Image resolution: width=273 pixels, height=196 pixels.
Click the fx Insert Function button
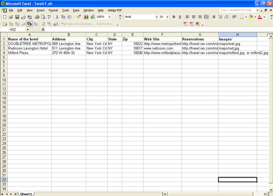point(43,29)
